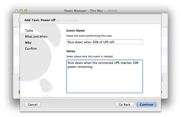The width and height of the screenshot is (181, 117).
Task: Click the Event Name heading
Action: tap(76, 31)
